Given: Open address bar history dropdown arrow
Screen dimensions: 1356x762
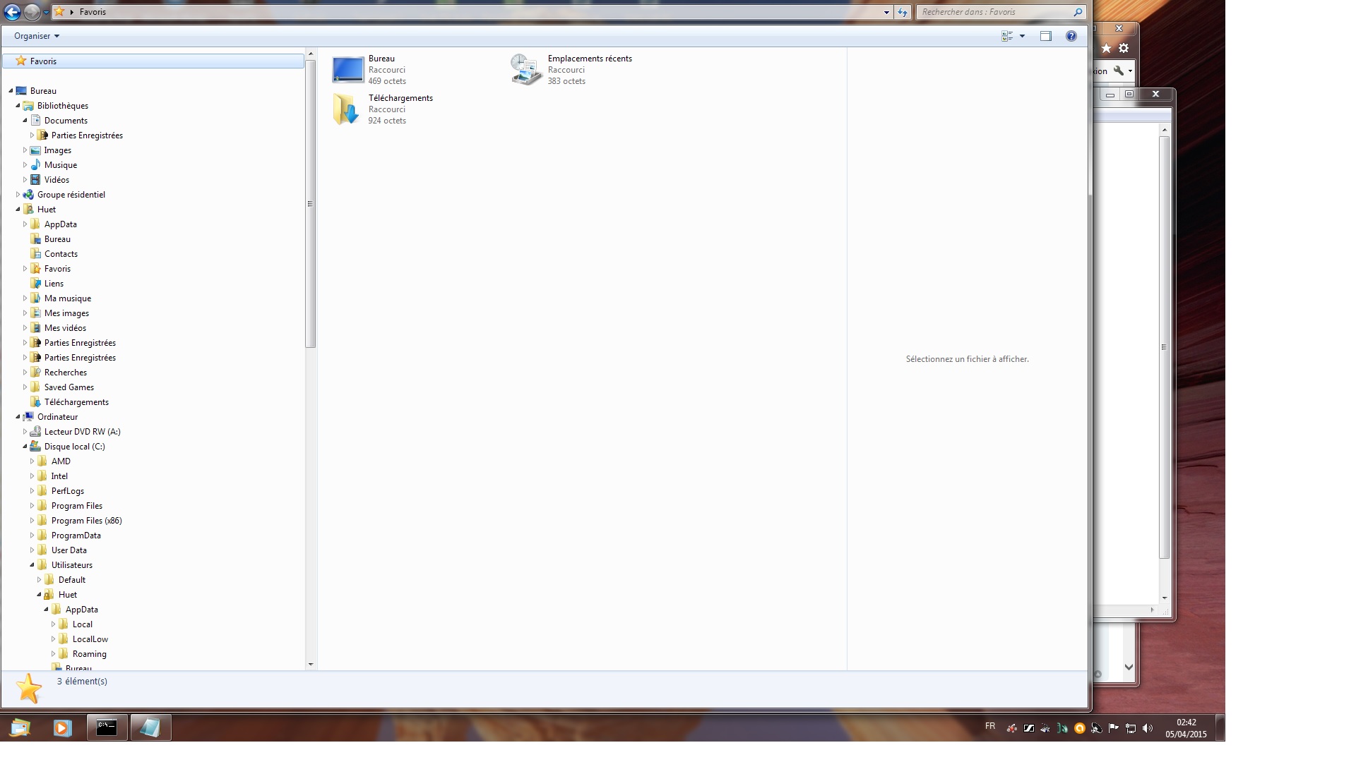Looking at the screenshot, I should 886,12.
